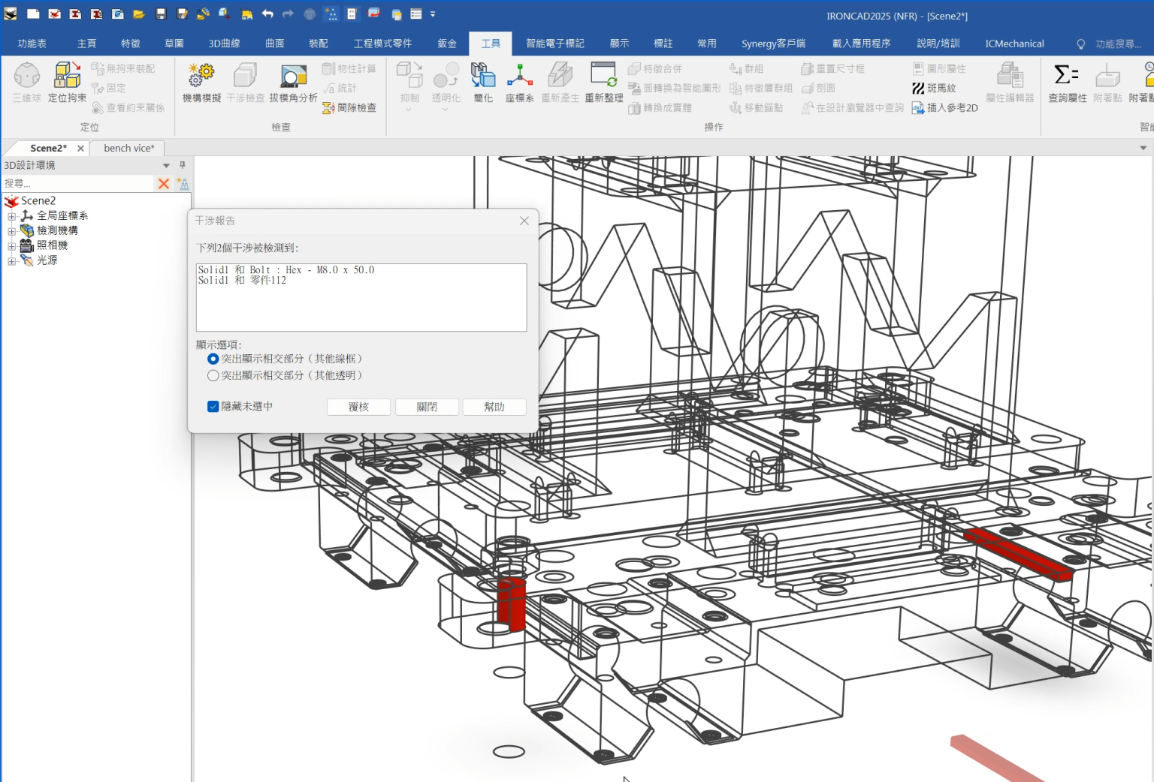The image size is (1154, 782).
Task: Expand the 光源 tree node
Action: (11, 260)
